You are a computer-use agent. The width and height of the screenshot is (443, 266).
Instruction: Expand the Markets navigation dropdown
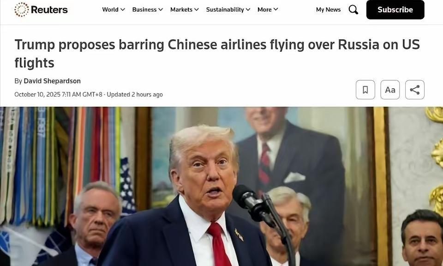[x=184, y=10]
